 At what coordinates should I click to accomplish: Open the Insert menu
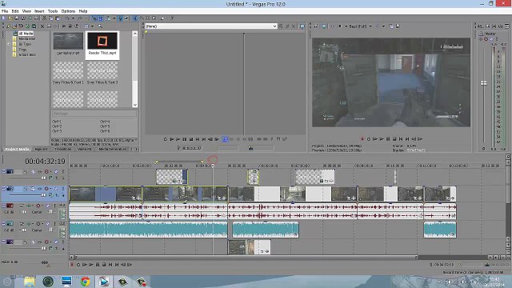click(39, 11)
